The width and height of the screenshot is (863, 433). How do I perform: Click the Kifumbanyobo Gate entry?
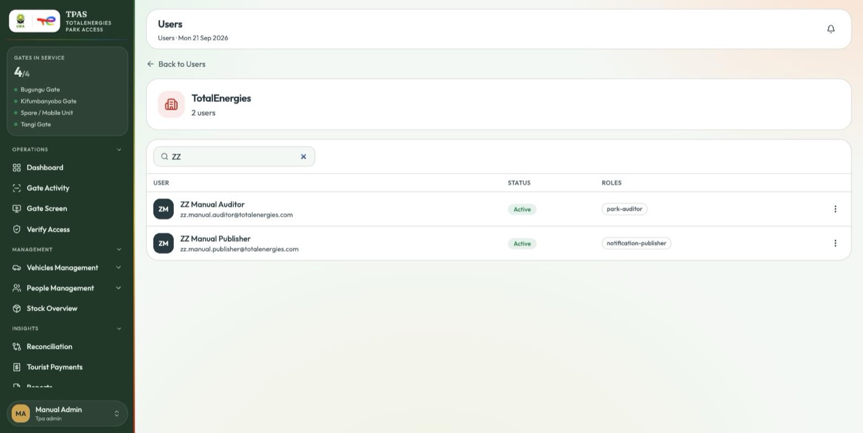pos(49,101)
